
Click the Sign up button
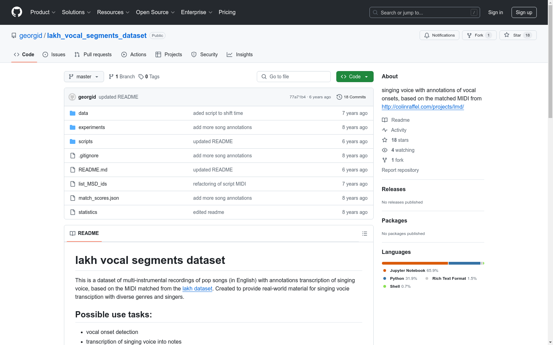coord(524,12)
